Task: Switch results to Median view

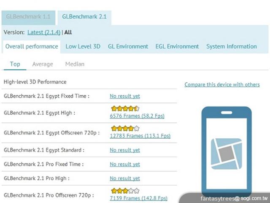Action: (75, 64)
